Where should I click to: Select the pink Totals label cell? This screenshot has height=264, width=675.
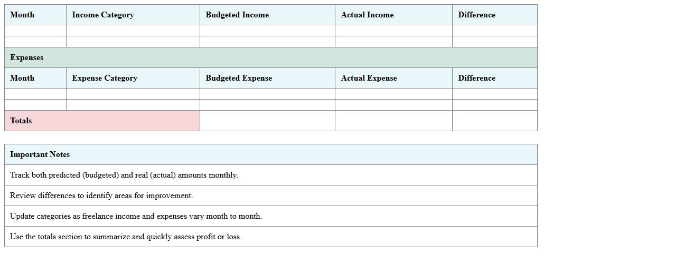[x=102, y=121]
